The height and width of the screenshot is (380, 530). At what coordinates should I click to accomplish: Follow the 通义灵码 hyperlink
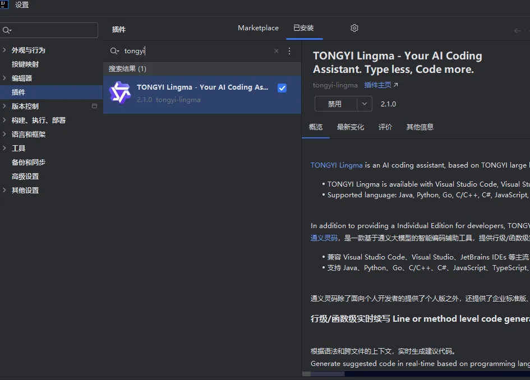(324, 238)
